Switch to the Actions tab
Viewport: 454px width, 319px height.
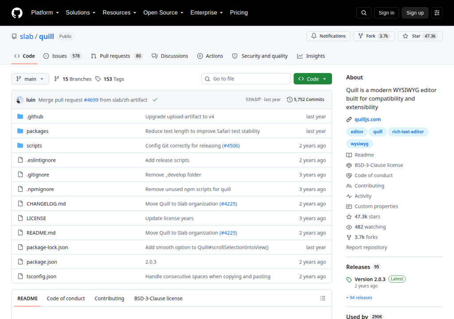(x=210, y=56)
